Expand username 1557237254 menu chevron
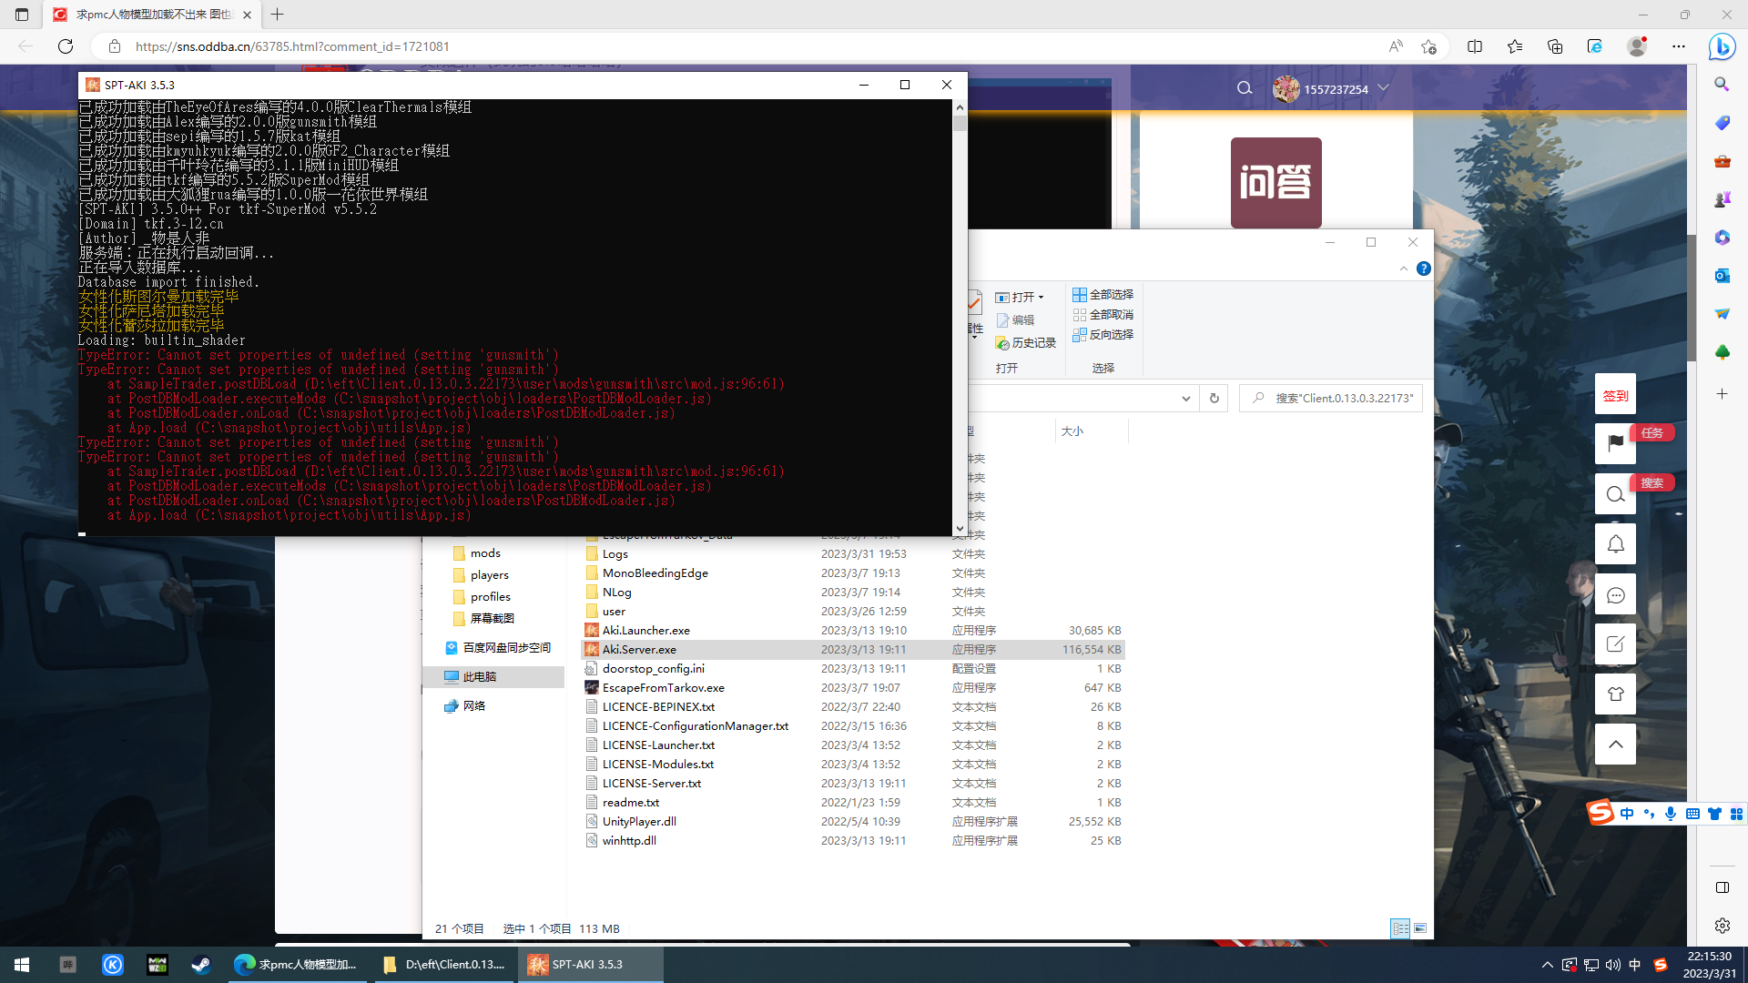1748x983 pixels. click(x=1383, y=88)
